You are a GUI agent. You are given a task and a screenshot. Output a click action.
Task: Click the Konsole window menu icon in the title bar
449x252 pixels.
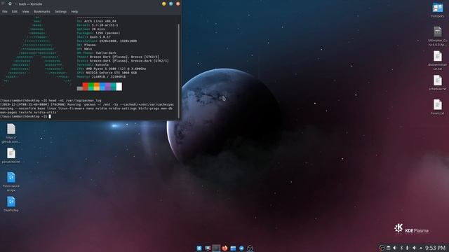(3, 3)
